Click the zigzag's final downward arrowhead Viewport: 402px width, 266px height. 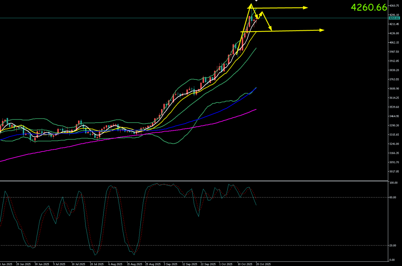271,29
